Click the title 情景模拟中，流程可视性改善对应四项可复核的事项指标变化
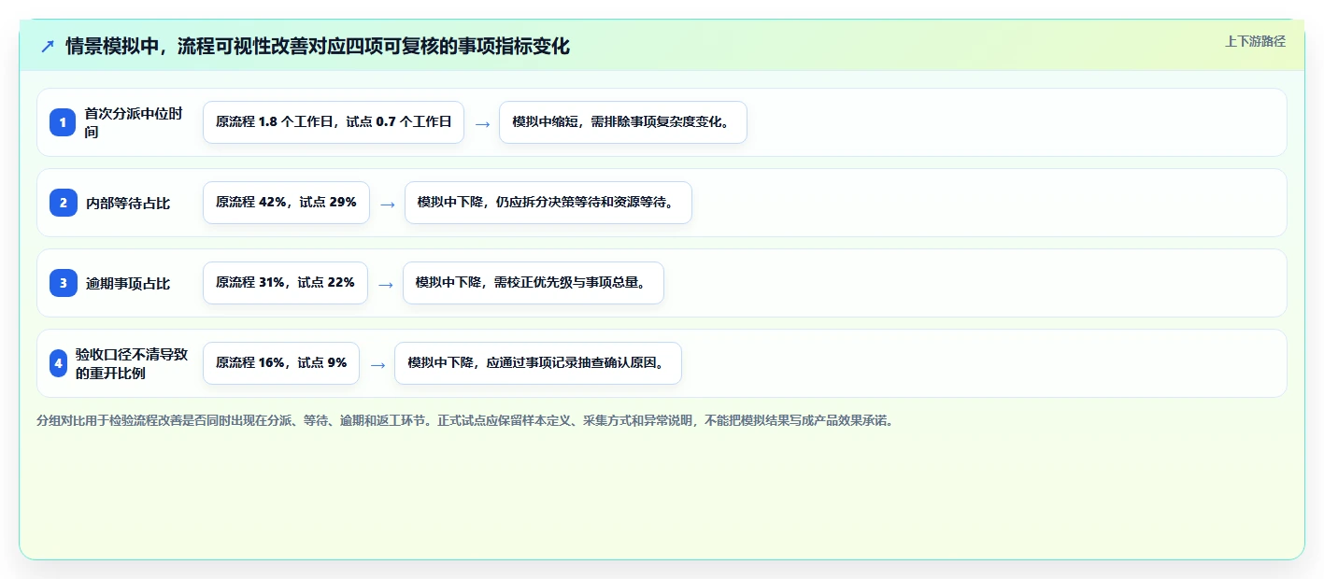The image size is (1324, 579). [318, 47]
